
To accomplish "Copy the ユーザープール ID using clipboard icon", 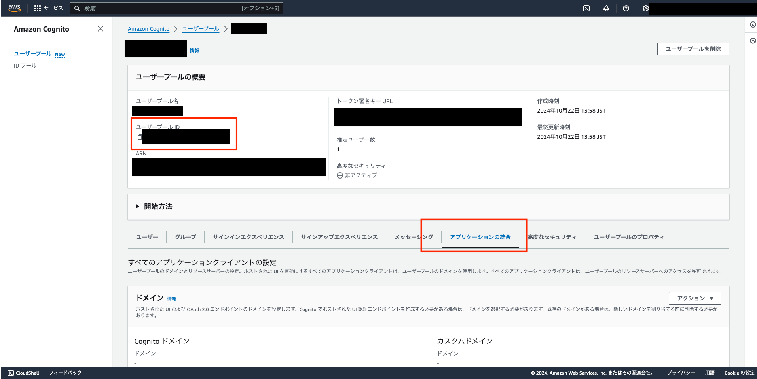I will (x=139, y=137).
